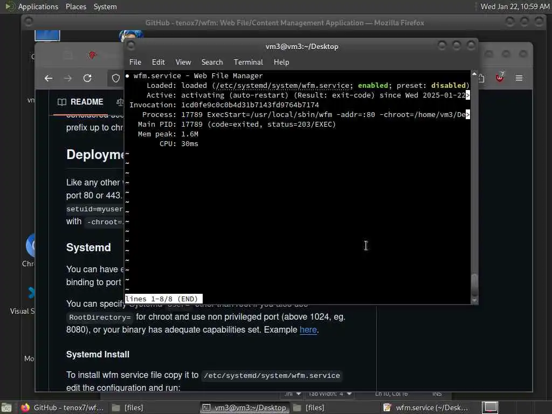Click the Firefox icon in the taskbar entry
This screenshot has width=552, height=414.
pos(25,408)
